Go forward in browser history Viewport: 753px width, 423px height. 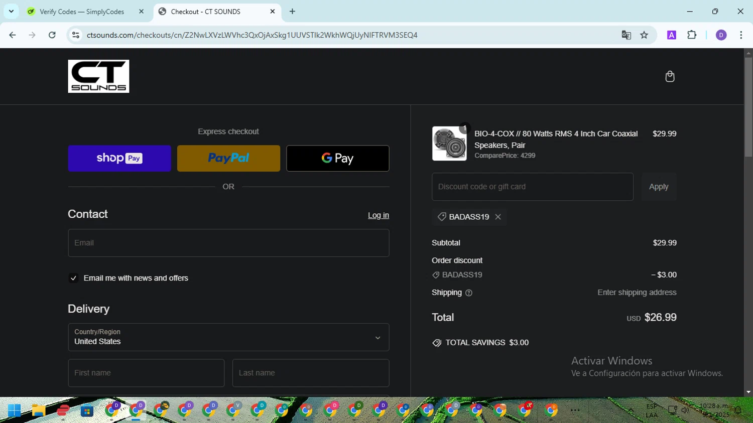[x=32, y=35]
